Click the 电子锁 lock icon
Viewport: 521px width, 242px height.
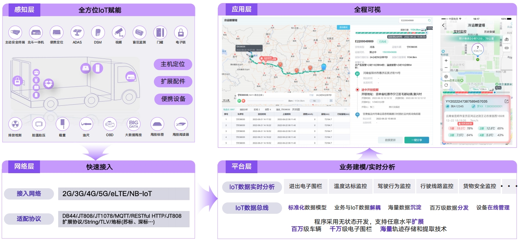(x=181, y=33)
